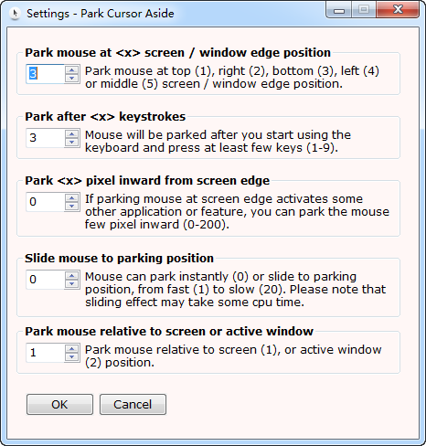The height and width of the screenshot is (446, 426).
Task: Select the edge position input field
Action: coord(46,74)
